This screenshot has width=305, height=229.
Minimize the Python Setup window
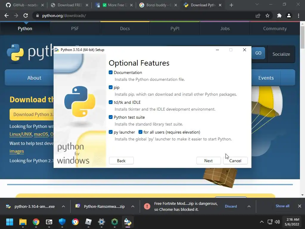click(x=217, y=50)
